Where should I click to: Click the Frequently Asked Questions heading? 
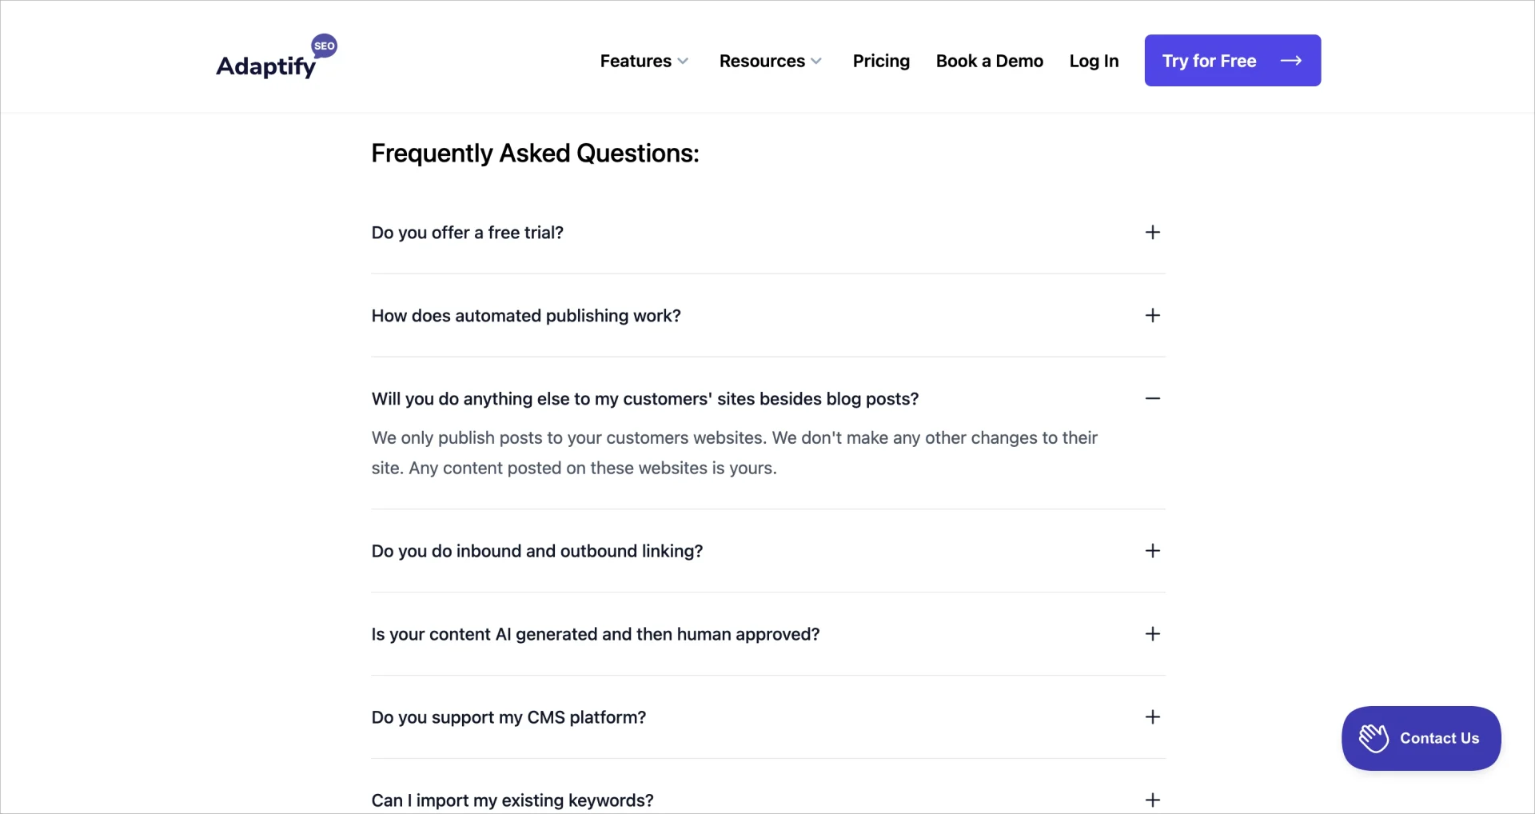535,154
